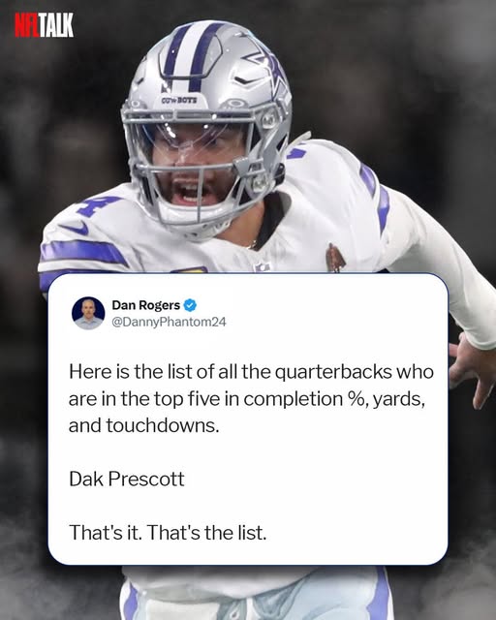Image resolution: width=496 pixels, height=620 pixels.
Task: Click the NFL TALK logo
Action: (x=44, y=25)
